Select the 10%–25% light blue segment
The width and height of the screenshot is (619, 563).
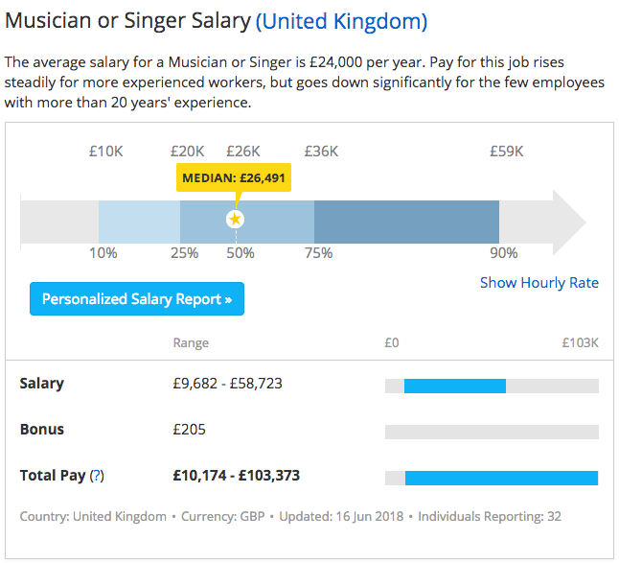pos(139,222)
